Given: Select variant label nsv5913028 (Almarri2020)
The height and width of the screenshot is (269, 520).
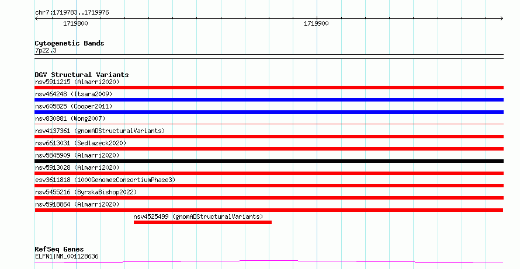Looking at the screenshot, I should (77, 167).
